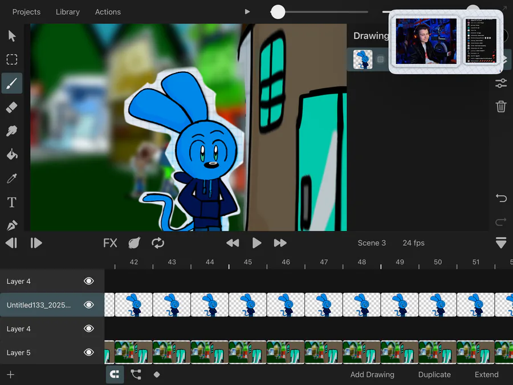Open Scene 3 selector
Screen dimensions: 513x385
coord(372,243)
